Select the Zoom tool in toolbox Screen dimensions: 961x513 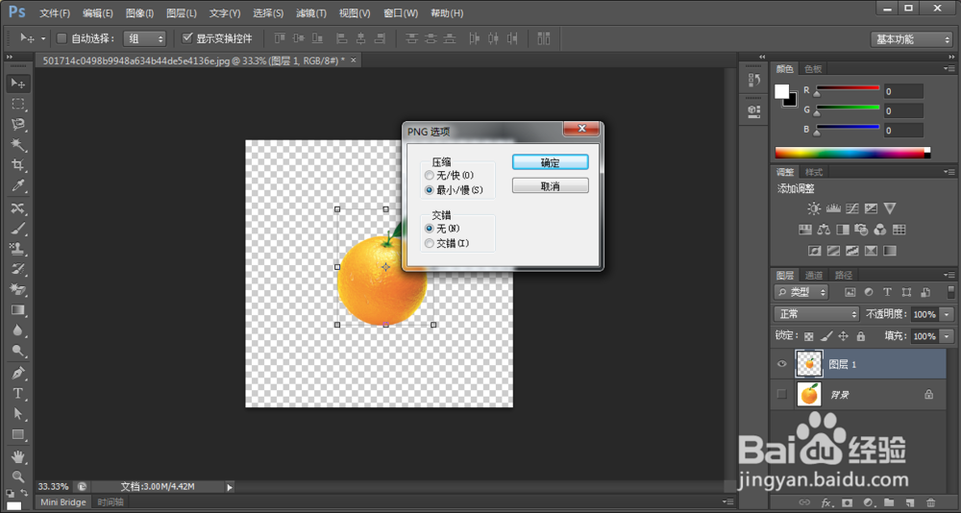(x=17, y=476)
